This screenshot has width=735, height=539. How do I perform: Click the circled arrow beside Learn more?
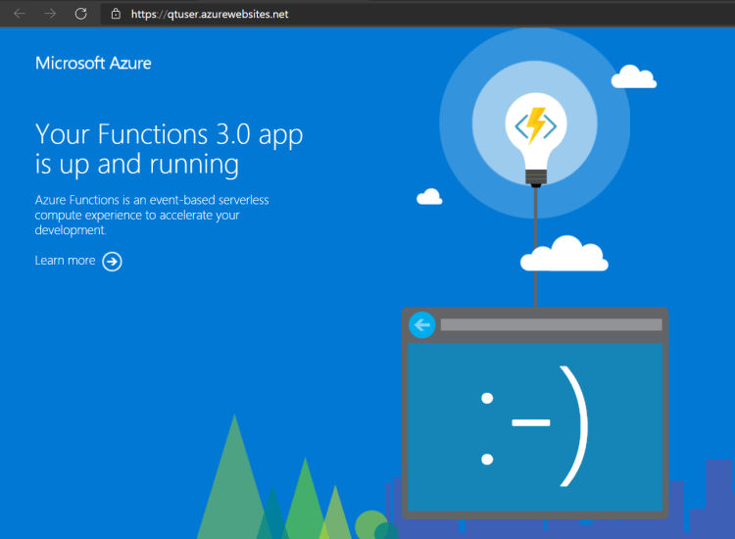[x=112, y=262]
